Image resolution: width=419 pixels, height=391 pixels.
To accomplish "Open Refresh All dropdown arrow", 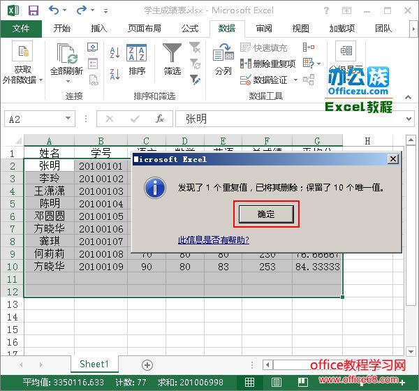I will pyautogui.click(x=68, y=81).
